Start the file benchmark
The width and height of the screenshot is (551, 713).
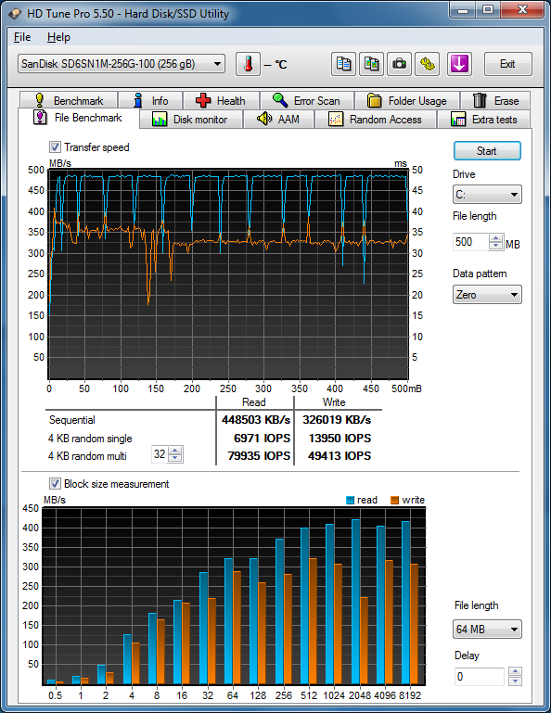(487, 151)
